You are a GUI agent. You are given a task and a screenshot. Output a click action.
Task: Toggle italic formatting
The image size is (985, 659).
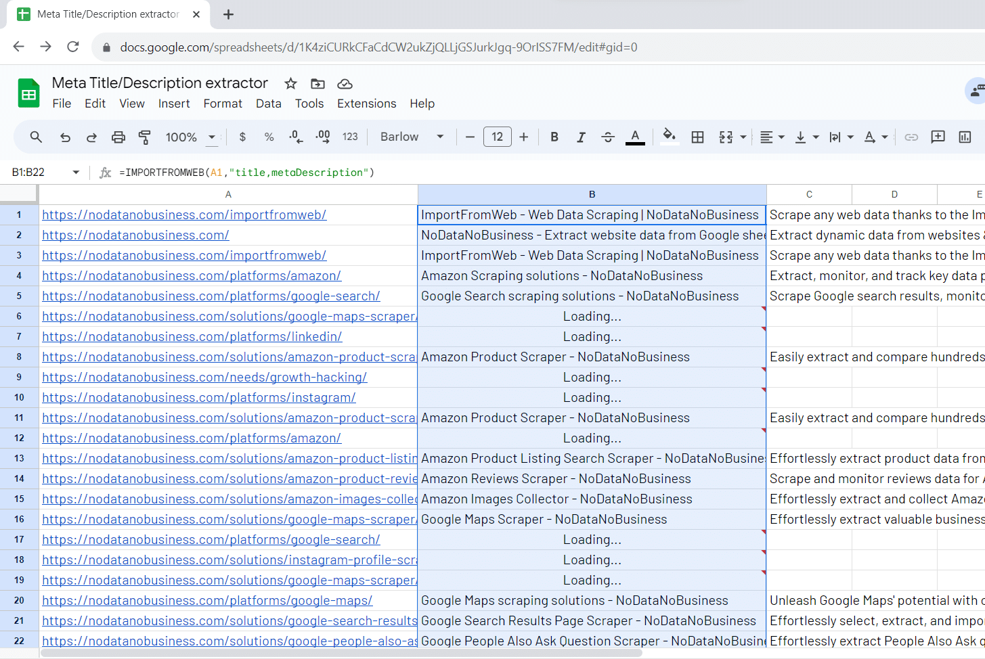tap(581, 137)
